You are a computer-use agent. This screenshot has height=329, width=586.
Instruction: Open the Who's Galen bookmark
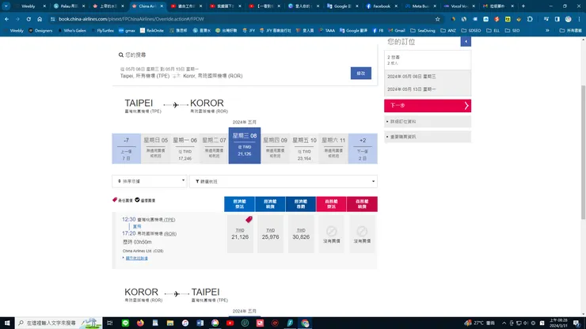pyautogui.click(x=72, y=31)
